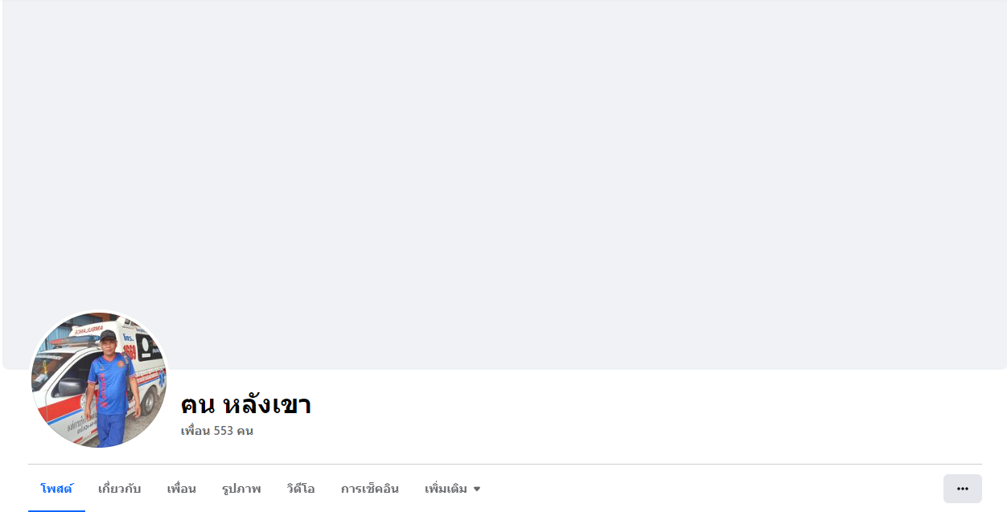This screenshot has height=512, width=1007.
Task: Open the เพื่อน tab
Action: click(x=182, y=489)
